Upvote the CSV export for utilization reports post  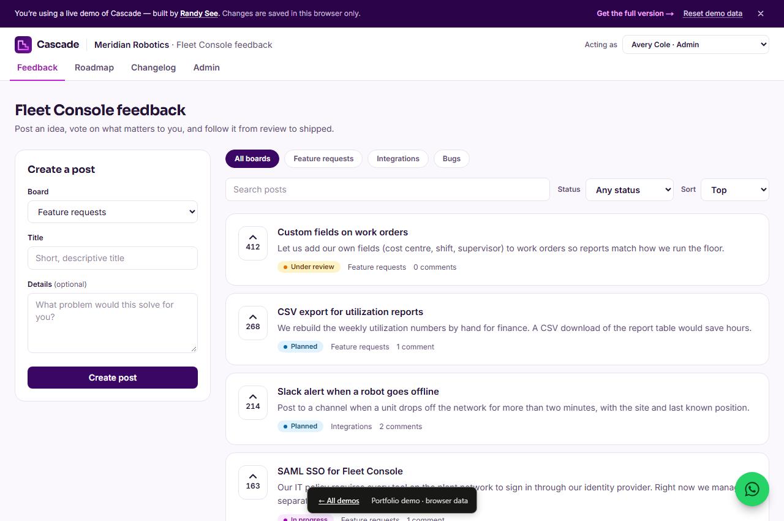[253, 323]
